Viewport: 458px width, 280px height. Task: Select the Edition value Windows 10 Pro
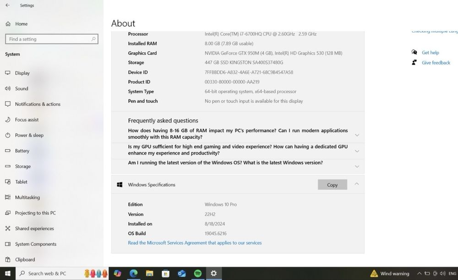coord(221,204)
